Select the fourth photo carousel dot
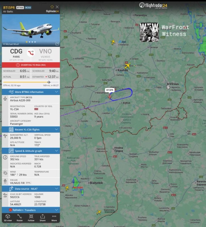This screenshot has height=227, width=206. (35, 42)
